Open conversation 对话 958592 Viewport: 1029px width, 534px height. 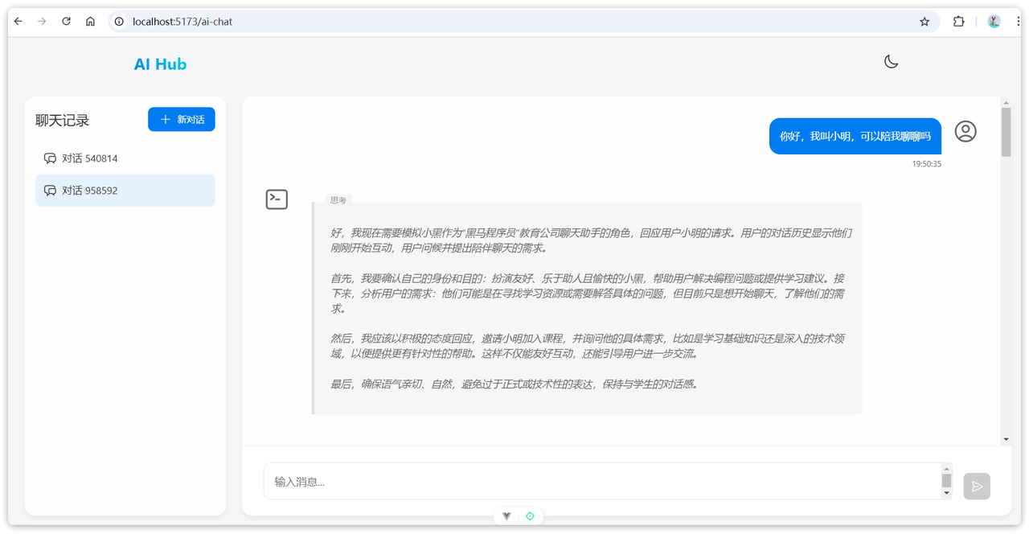[125, 191]
